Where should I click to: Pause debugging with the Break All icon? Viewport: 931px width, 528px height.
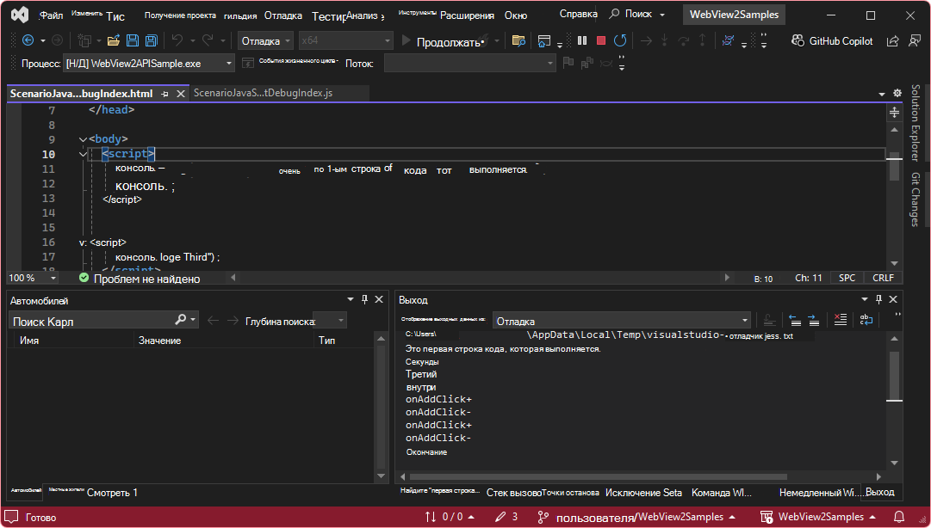click(x=582, y=40)
